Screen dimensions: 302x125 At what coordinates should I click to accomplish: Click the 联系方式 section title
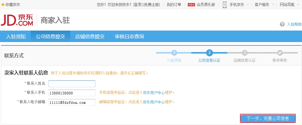14,56
